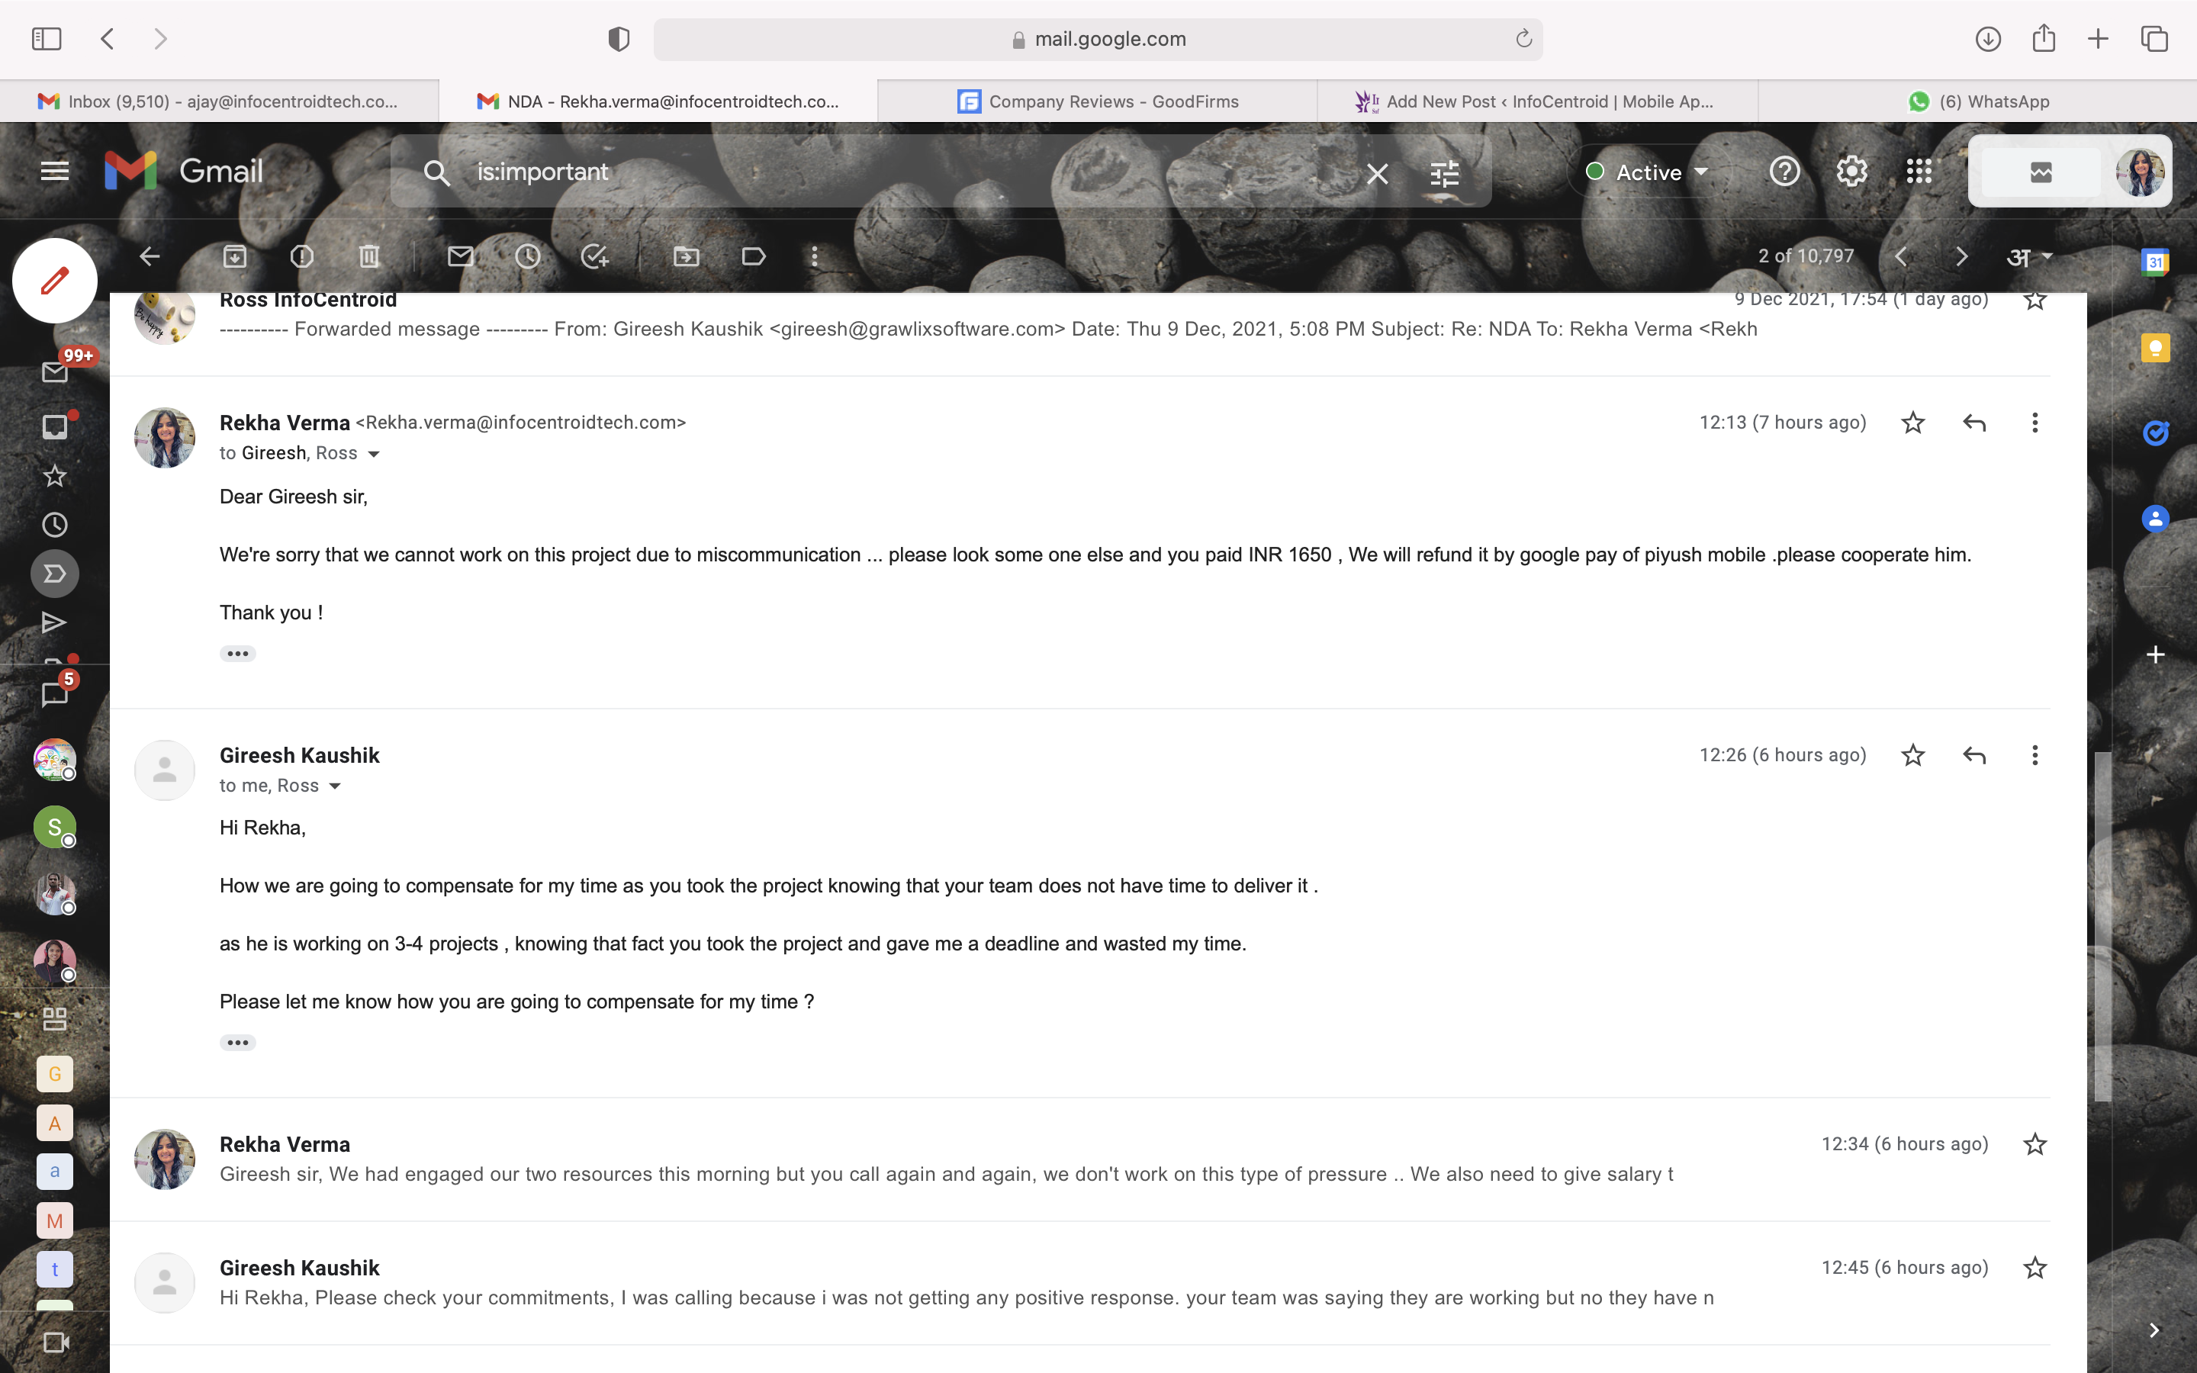Show trimmed content in Gireesh's 12:26 message
This screenshot has height=1373, width=2197.
[x=238, y=1043]
